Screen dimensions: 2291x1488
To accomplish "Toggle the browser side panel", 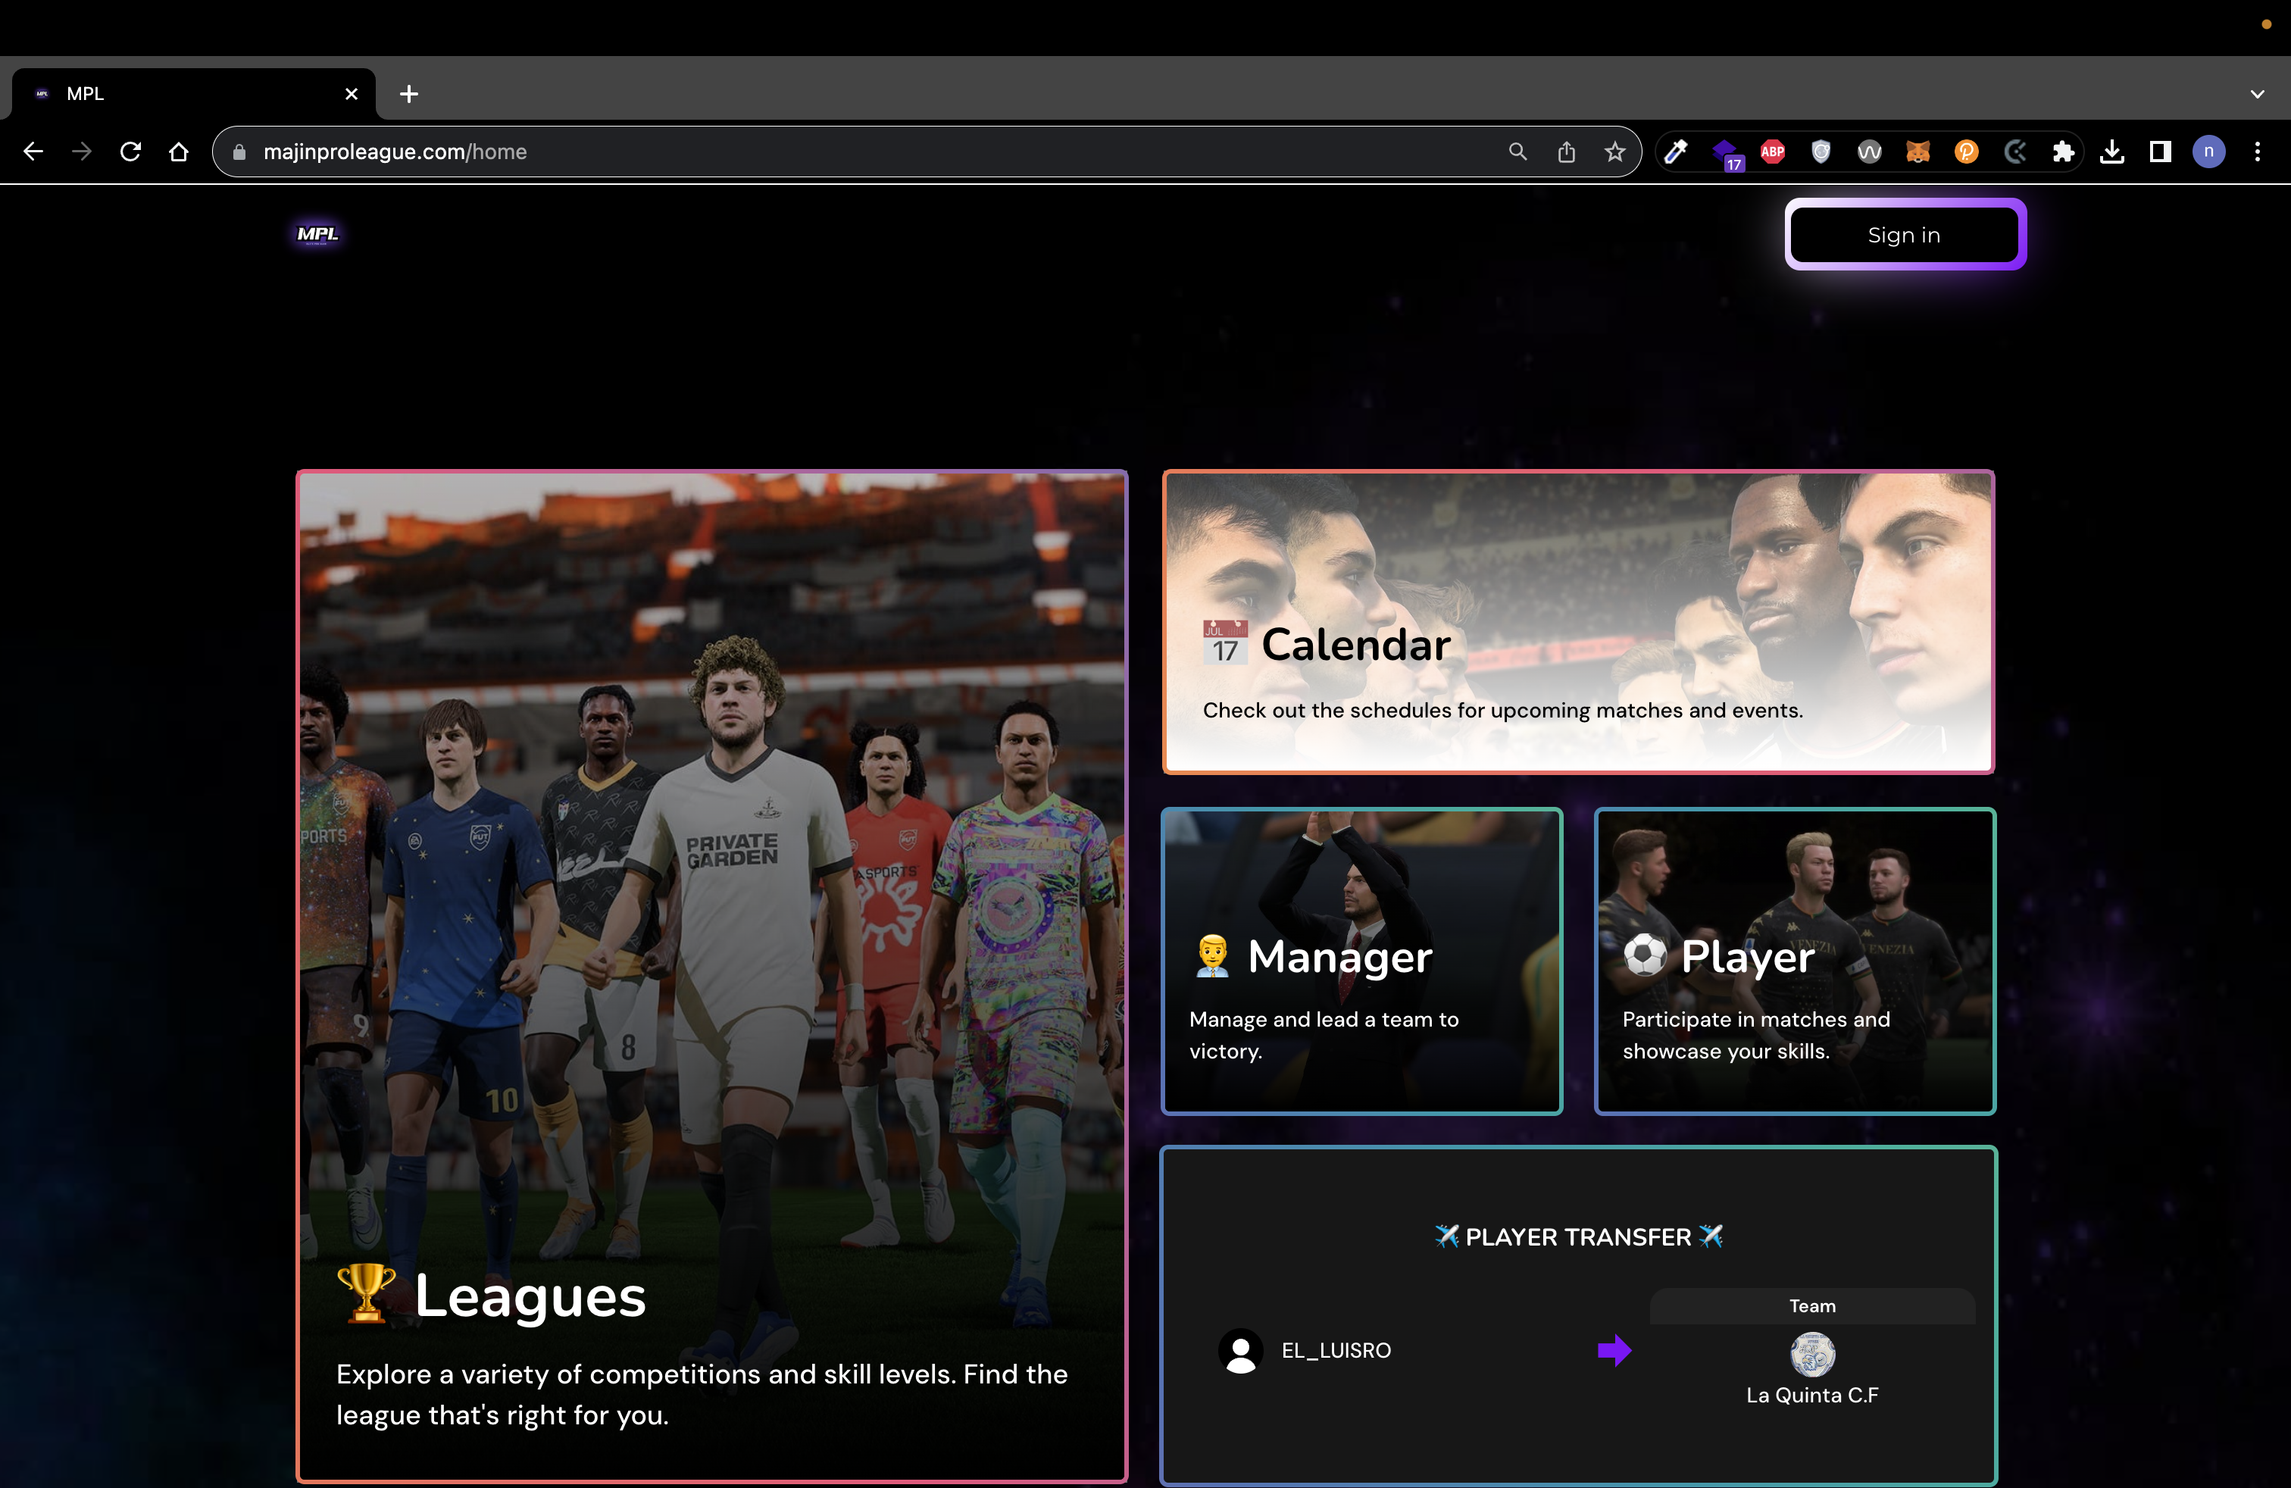I will click(2160, 151).
